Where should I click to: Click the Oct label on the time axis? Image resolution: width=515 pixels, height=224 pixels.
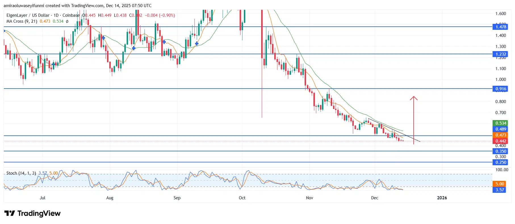(242, 198)
